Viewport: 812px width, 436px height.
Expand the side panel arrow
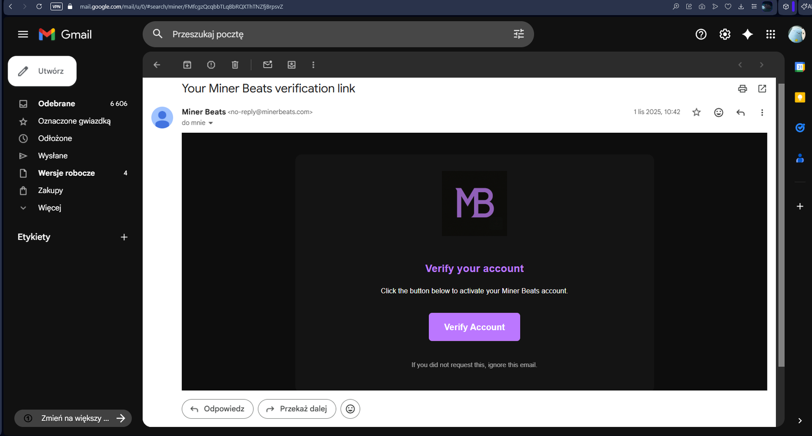(800, 420)
